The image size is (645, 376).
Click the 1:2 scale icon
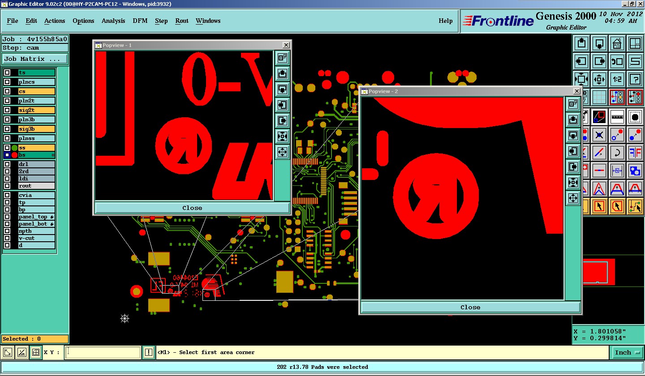pyautogui.click(x=617, y=79)
